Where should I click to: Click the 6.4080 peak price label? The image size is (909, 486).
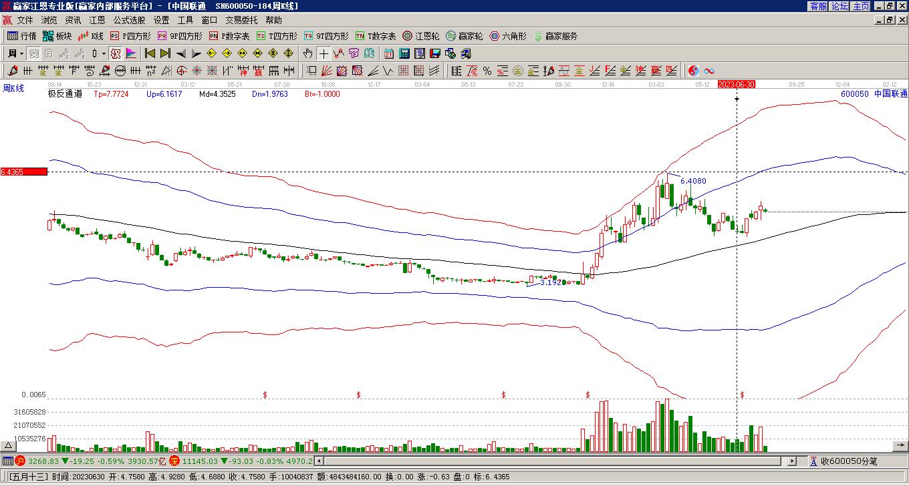[693, 181]
